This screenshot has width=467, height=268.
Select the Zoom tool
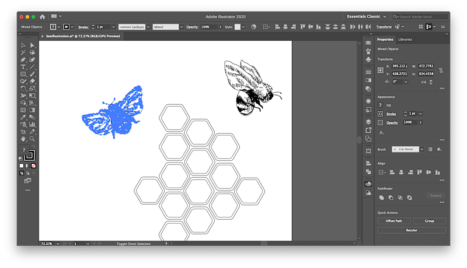click(33, 139)
